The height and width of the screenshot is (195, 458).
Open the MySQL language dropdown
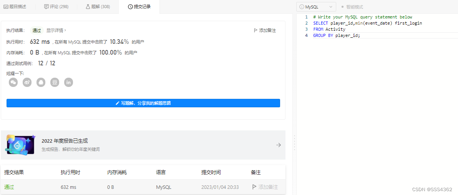point(316,7)
